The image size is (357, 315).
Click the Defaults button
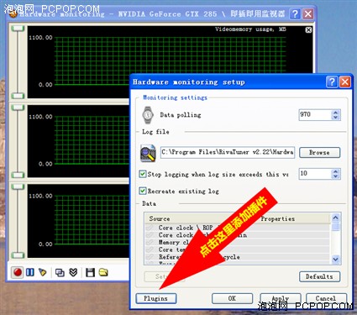319,276
